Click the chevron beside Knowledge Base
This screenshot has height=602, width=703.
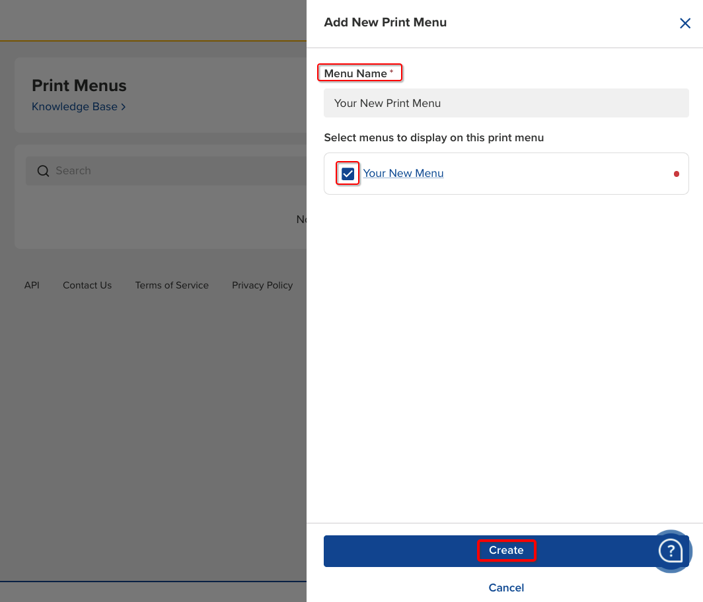pyautogui.click(x=124, y=107)
